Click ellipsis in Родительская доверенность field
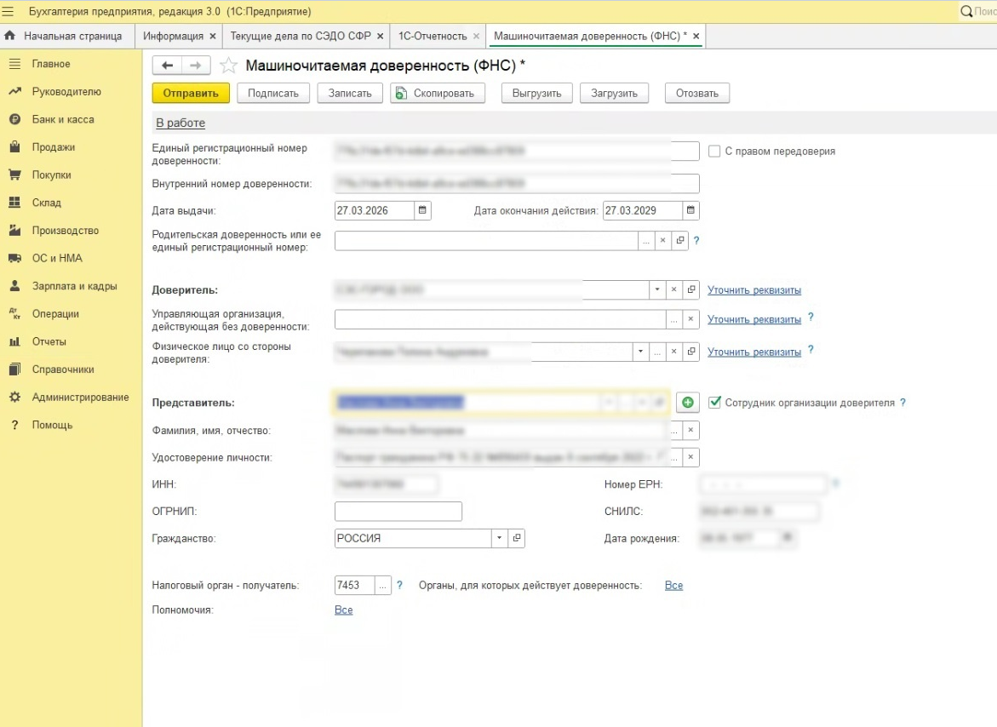This screenshot has width=997, height=727. point(646,241)
